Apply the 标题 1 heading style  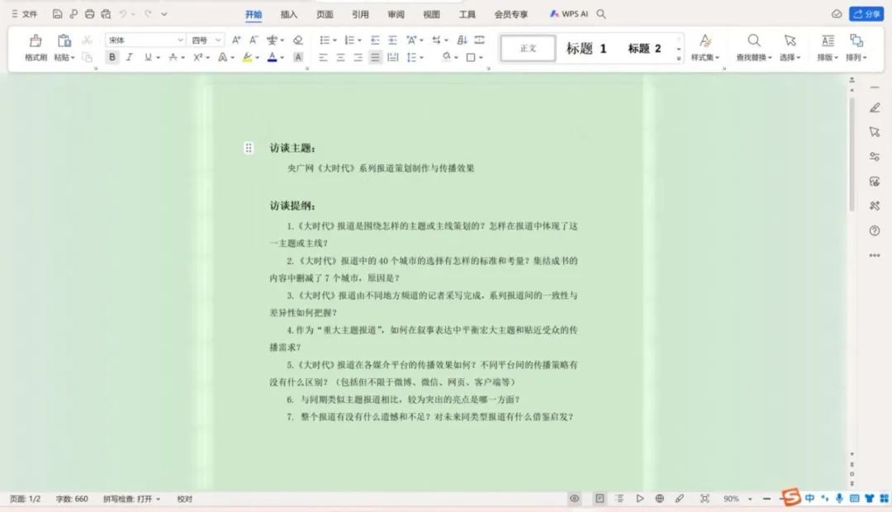(586, 48)
